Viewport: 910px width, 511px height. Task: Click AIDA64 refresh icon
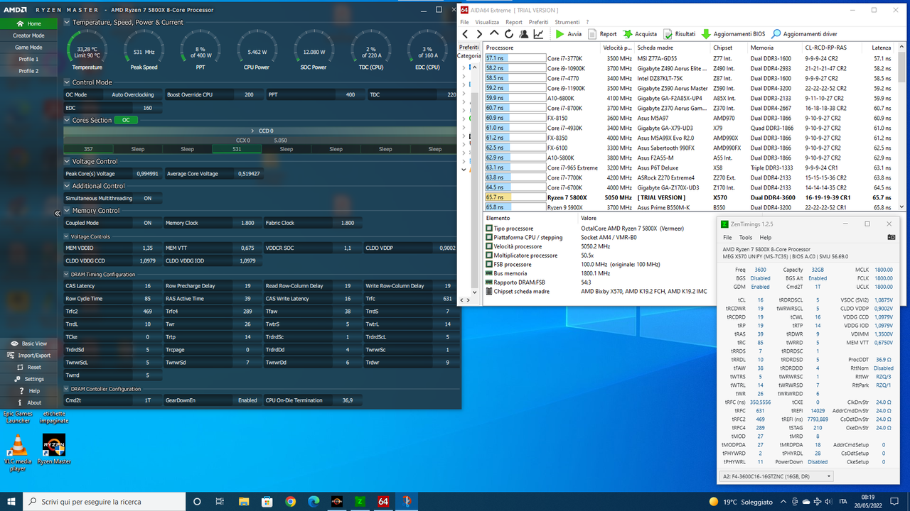[508, 34]
